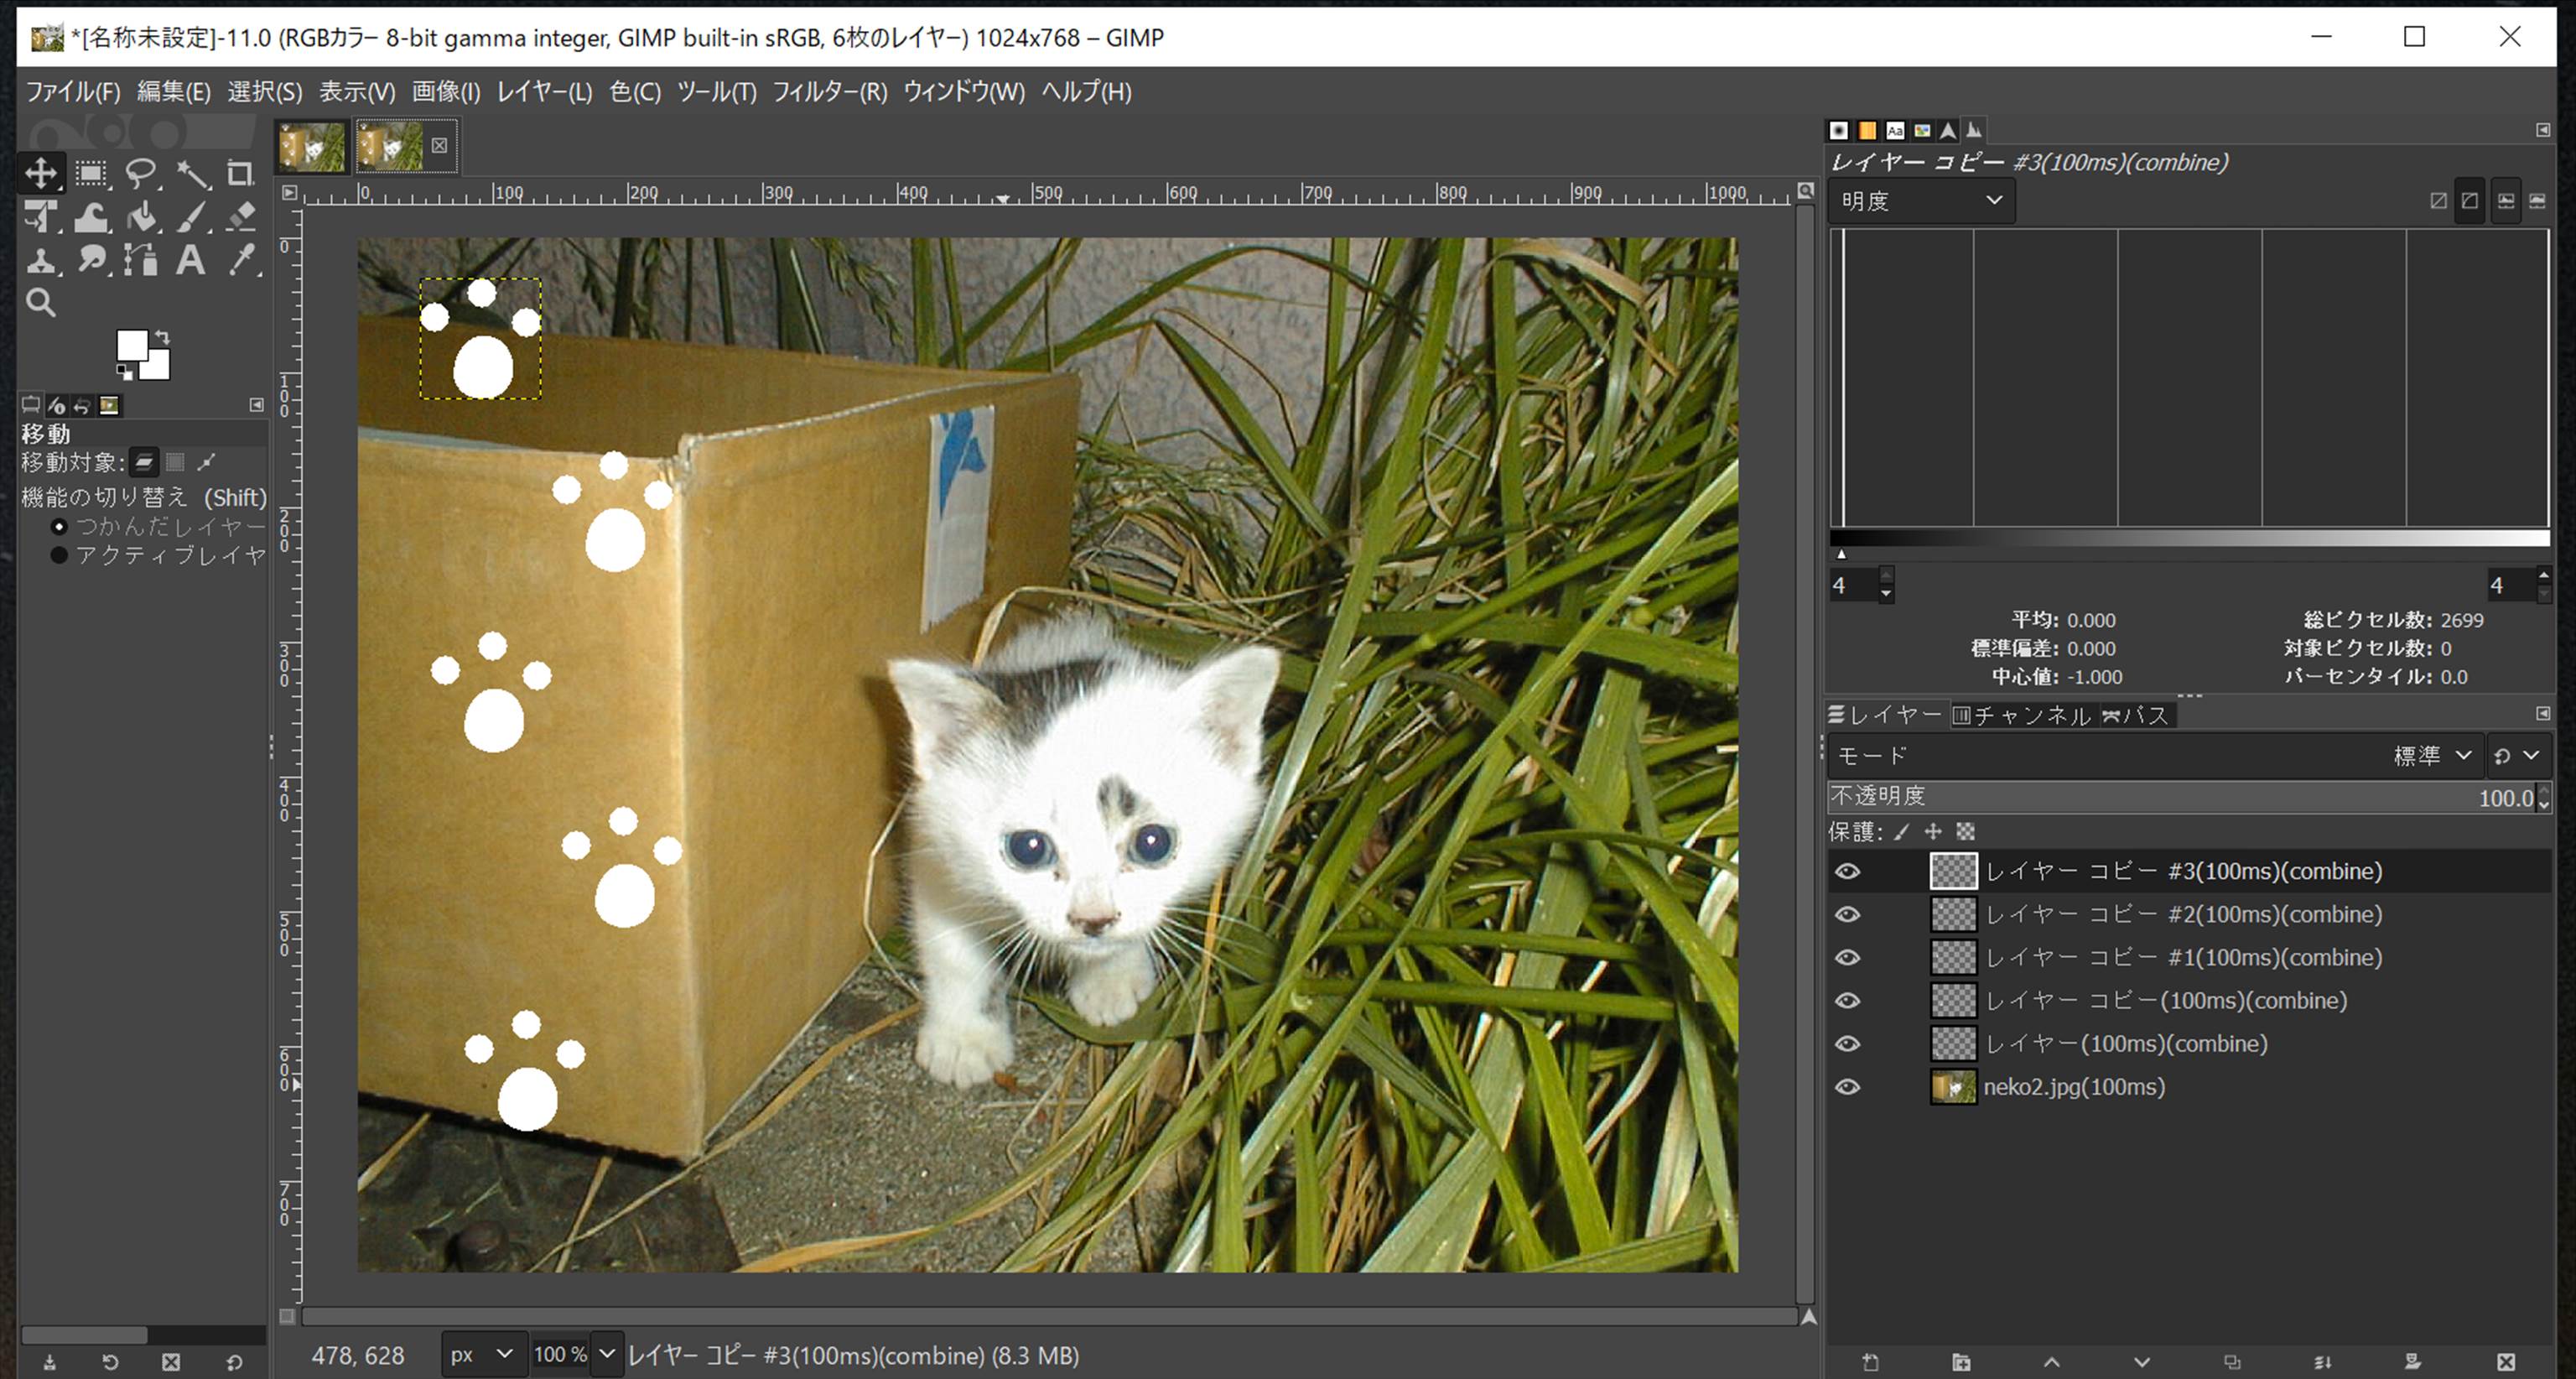Toggle visibility of レイヤー コピー #2 layer
The width and height of the screenshot is (2576, 1379).
coord(1848,914)
